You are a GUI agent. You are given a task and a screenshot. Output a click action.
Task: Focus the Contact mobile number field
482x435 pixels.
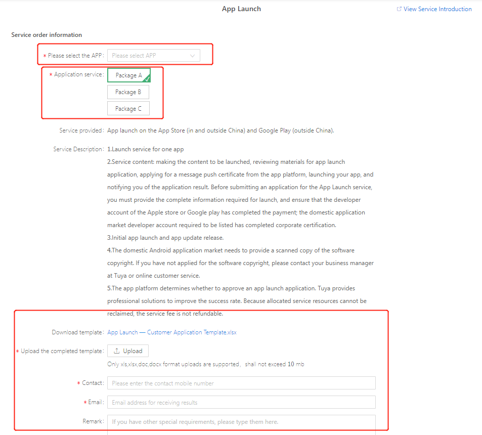pyautogui.click(x=241, y=383)
